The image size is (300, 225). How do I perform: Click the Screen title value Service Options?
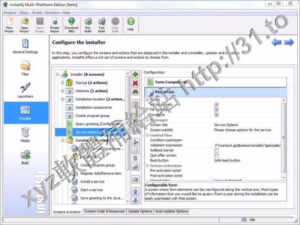pos(226,125)
